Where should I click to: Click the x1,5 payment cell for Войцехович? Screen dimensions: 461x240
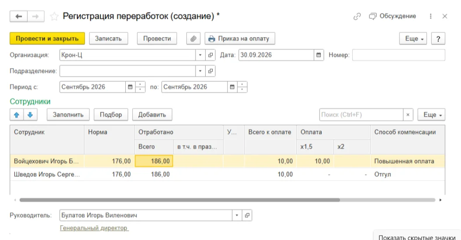[x=315, y=161]
